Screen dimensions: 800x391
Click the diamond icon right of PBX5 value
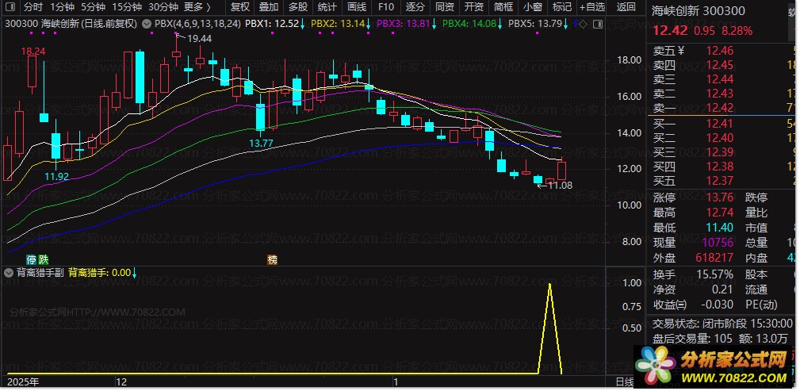tap(582, 24)
